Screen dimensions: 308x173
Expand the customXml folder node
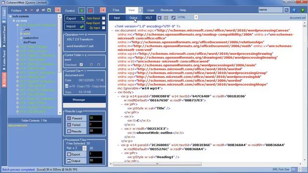click(x=21, y=38)
